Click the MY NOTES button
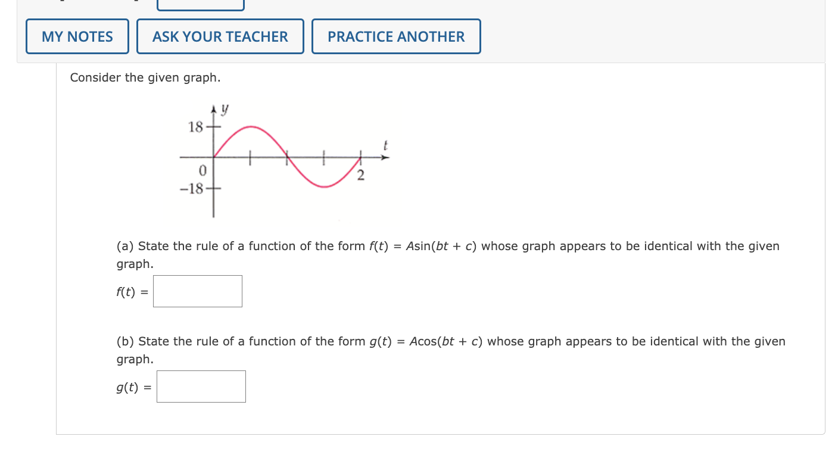Viewport: 835px width, 455px height. pyautogui.click(x=77, y=36)
